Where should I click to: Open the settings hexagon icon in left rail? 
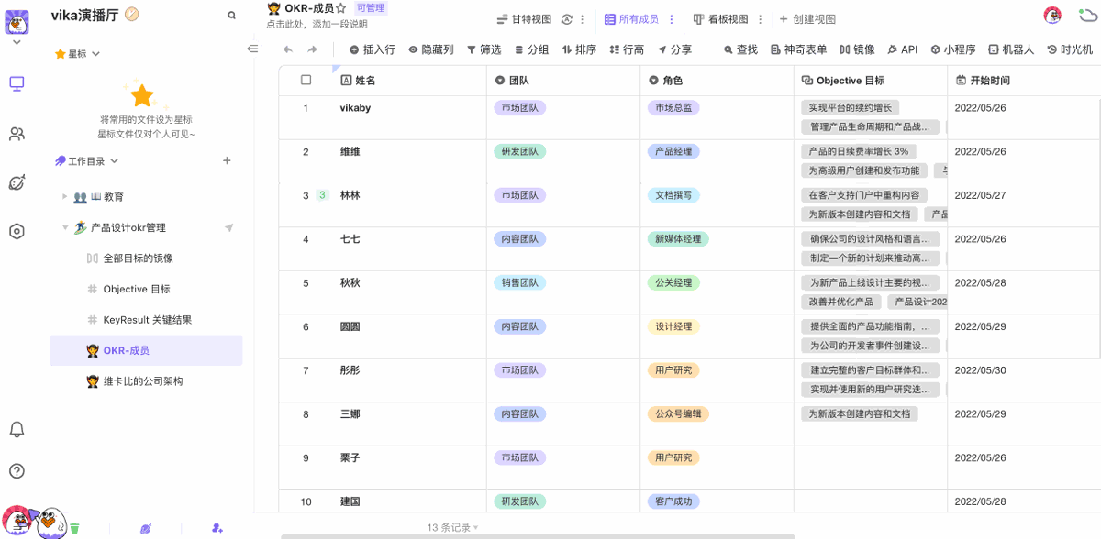click(17, 232)
